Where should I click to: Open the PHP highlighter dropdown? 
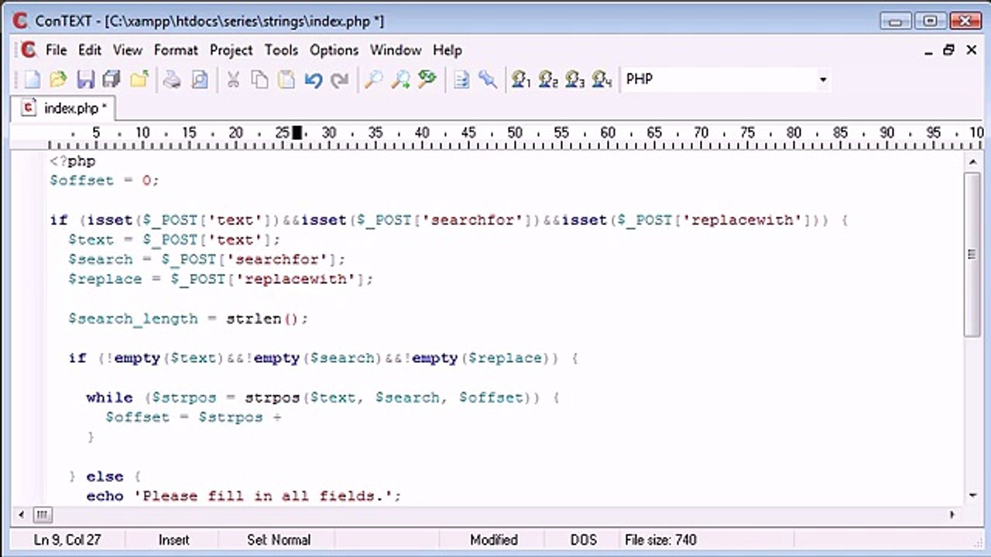[822, 79]
